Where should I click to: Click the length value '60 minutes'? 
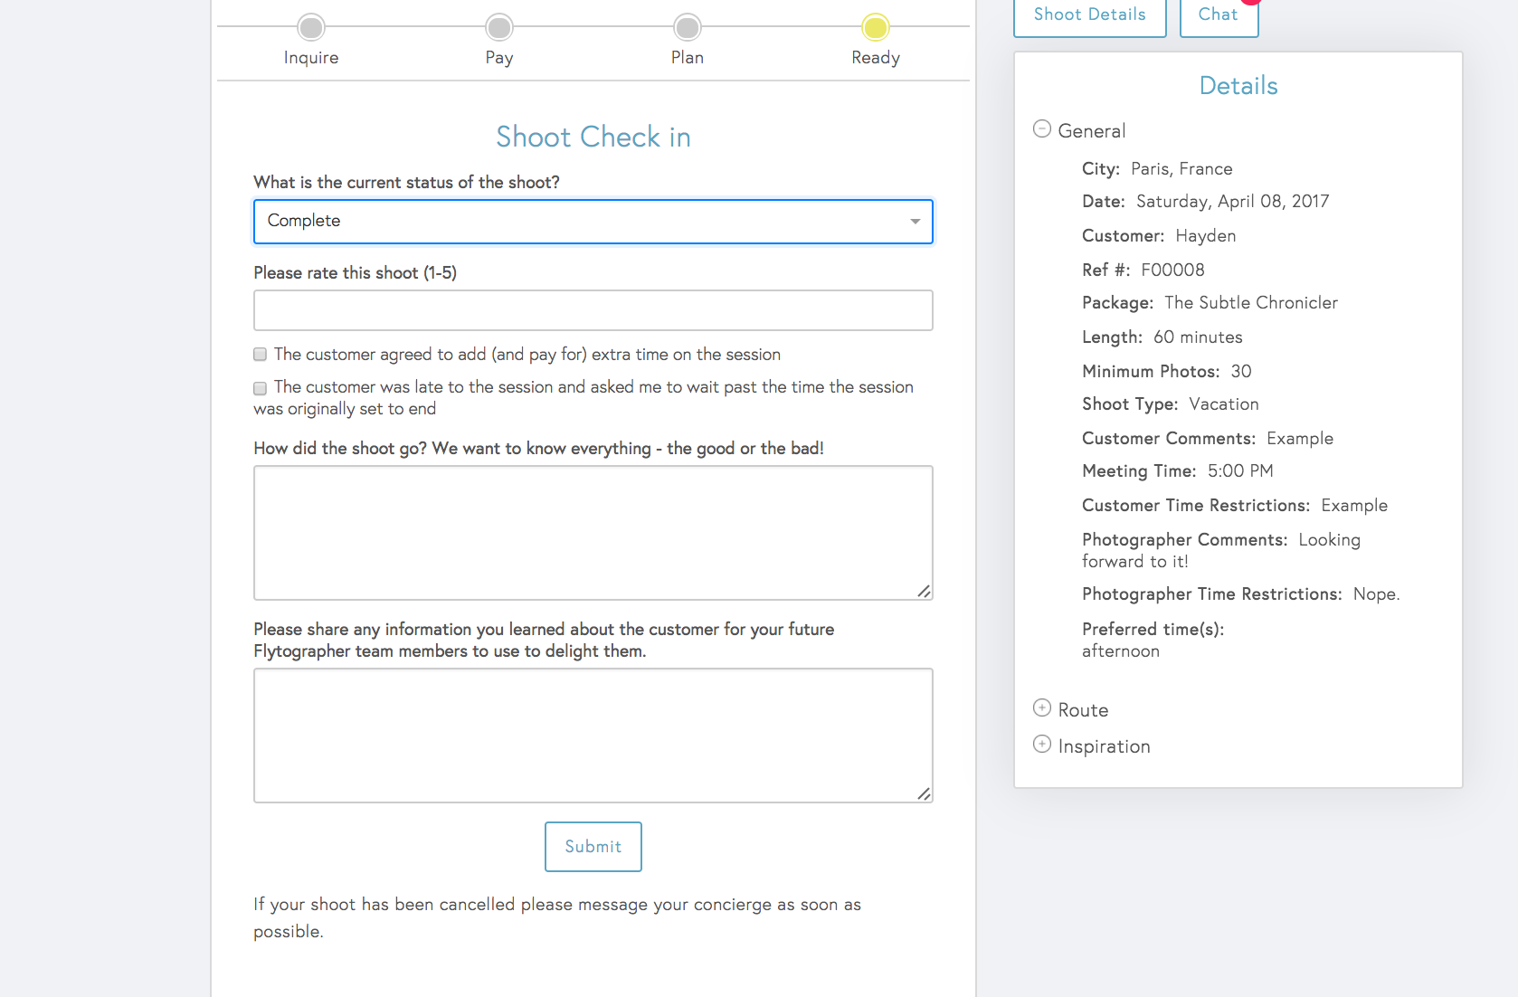coord(1198,337)
